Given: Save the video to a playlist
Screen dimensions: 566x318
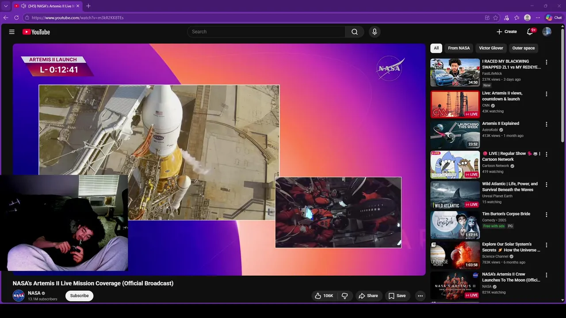Looking at the screenshot, I should pos(397,296).
